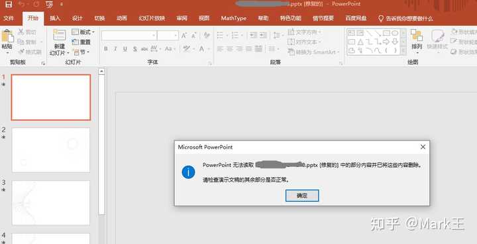Switch to the Design (设计) tab

(x=78, y=19)
